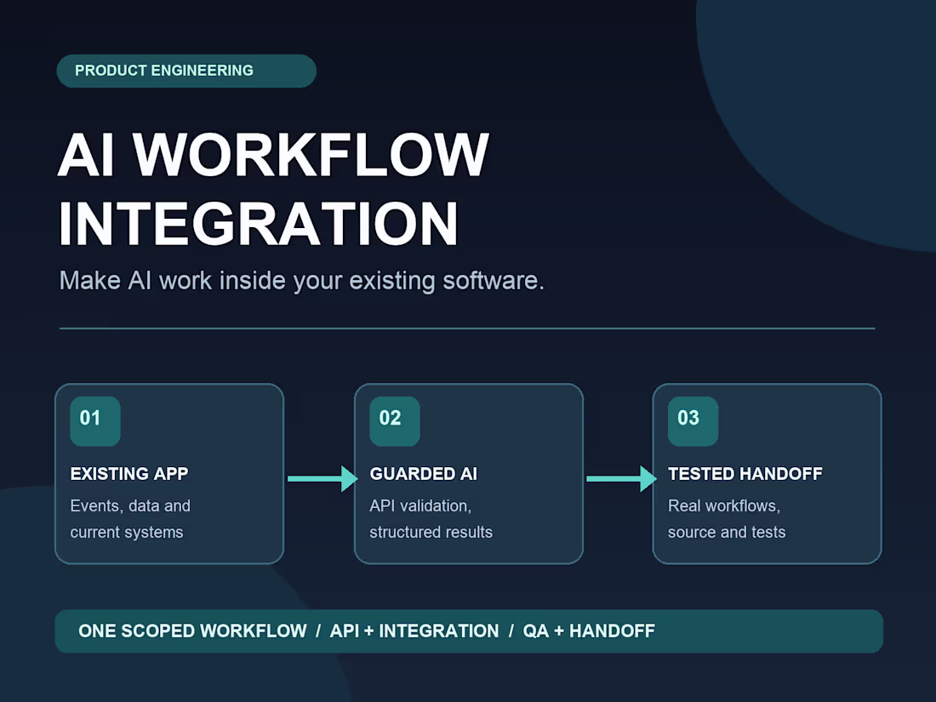936x702 pixels.
Task: Click the 02 number badge
Action: [395, 421]
